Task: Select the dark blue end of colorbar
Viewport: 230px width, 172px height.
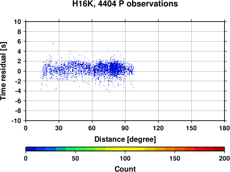Action: coord(31,149)
